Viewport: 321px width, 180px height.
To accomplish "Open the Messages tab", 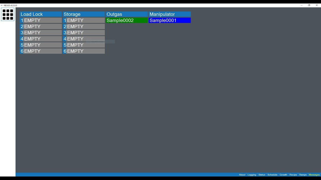I will coord(314,175).
